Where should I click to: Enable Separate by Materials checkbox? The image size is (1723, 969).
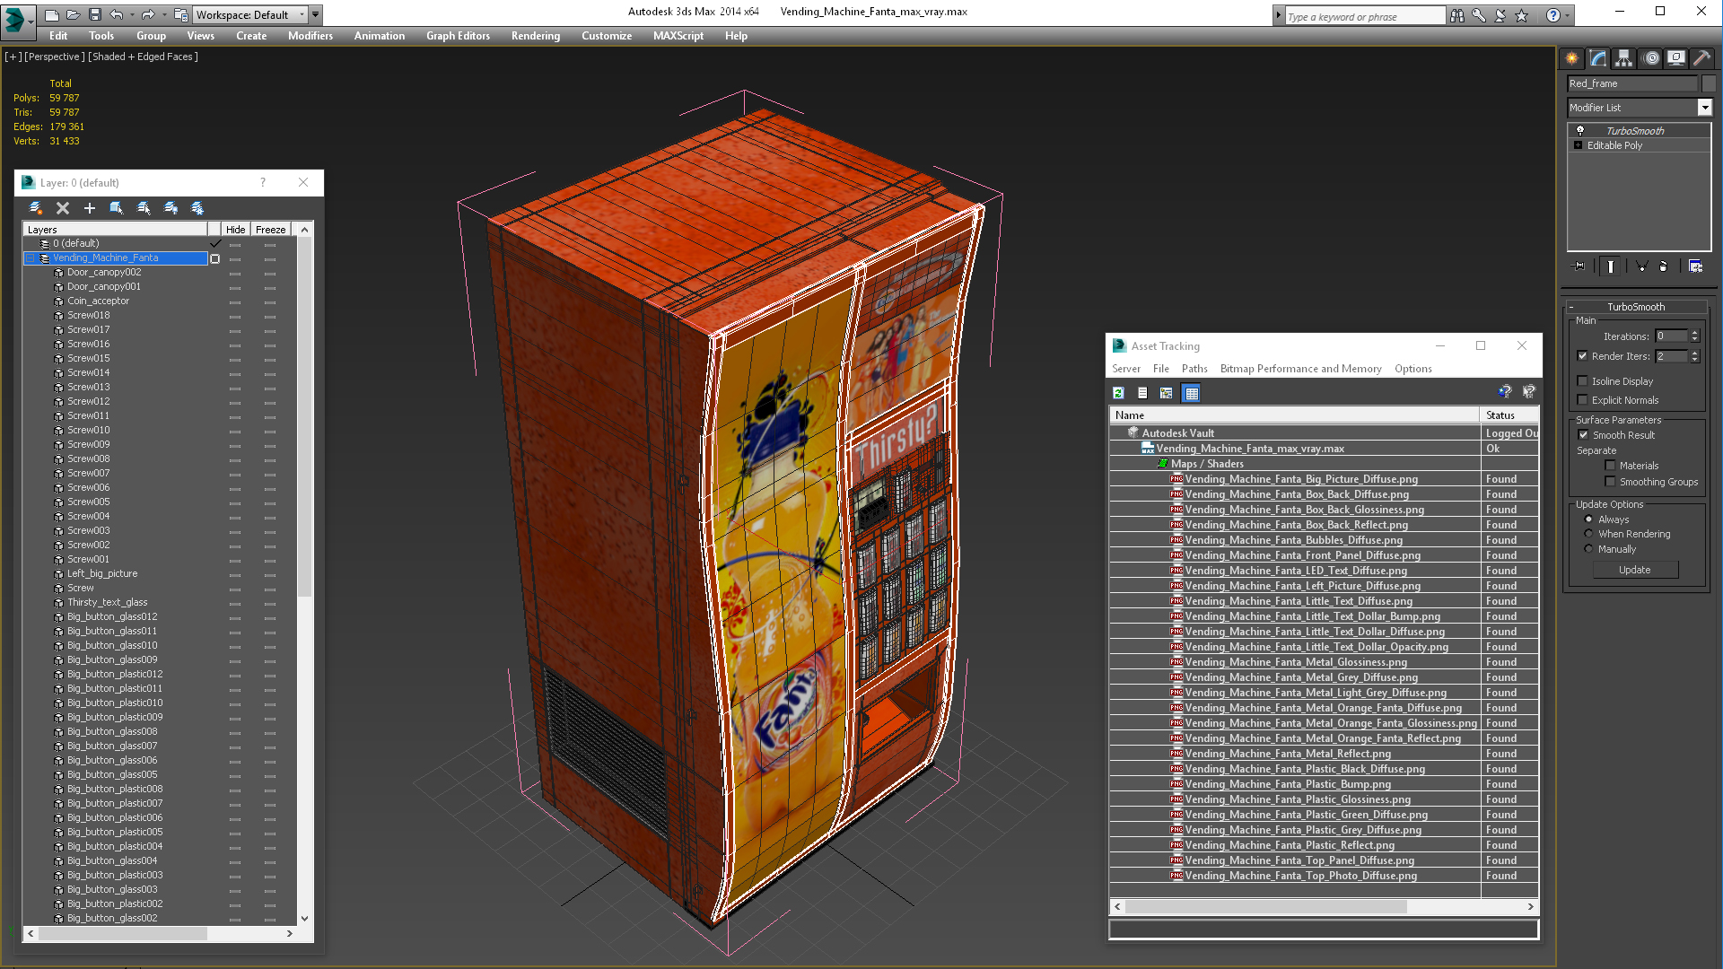tap(1611, 466)
